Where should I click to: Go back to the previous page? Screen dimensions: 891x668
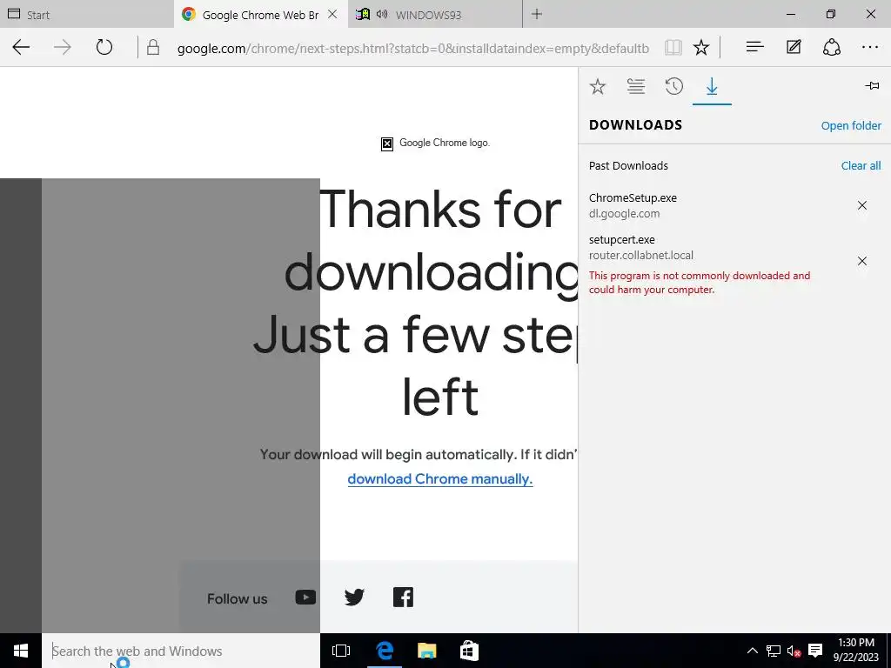pyautogui.click(x=21, y=47)
